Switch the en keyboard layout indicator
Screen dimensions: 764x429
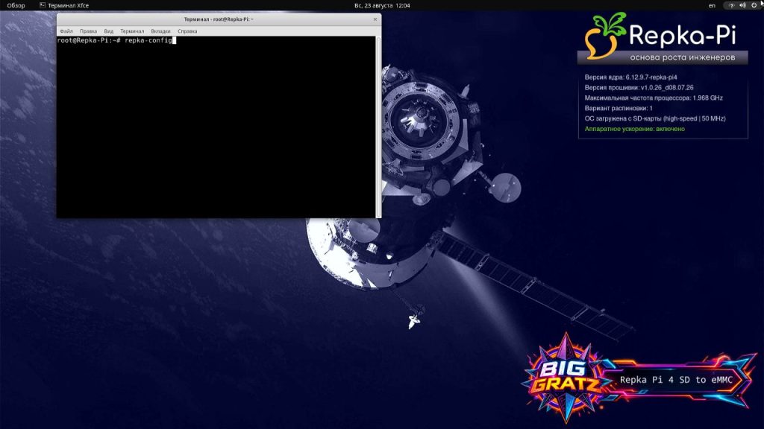click(712, 5)
